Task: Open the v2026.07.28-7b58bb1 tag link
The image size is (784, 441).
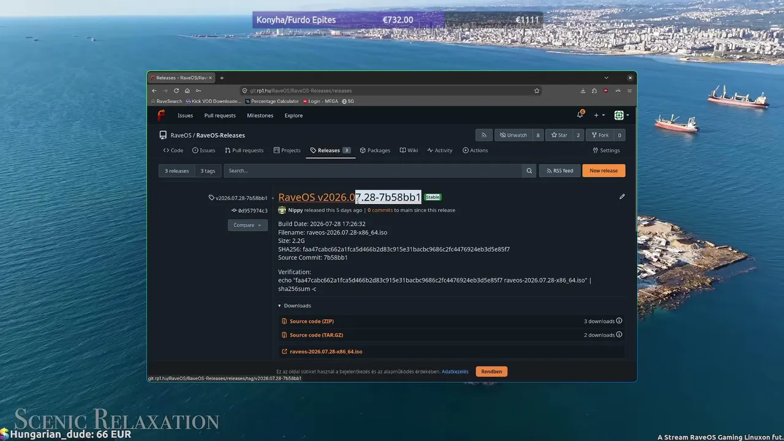Action: (238, 198)
